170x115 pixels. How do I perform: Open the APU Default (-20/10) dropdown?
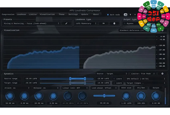146,79
